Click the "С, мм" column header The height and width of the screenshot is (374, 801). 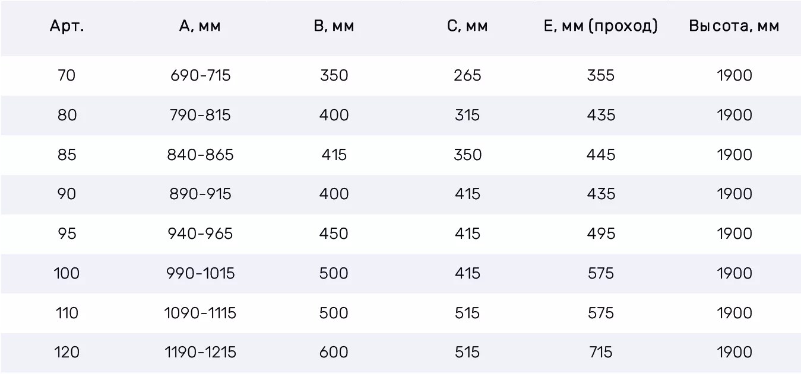pos(467,27)
